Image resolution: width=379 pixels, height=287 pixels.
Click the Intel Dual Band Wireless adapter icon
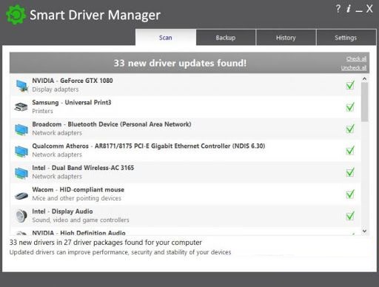pos(21,173)
